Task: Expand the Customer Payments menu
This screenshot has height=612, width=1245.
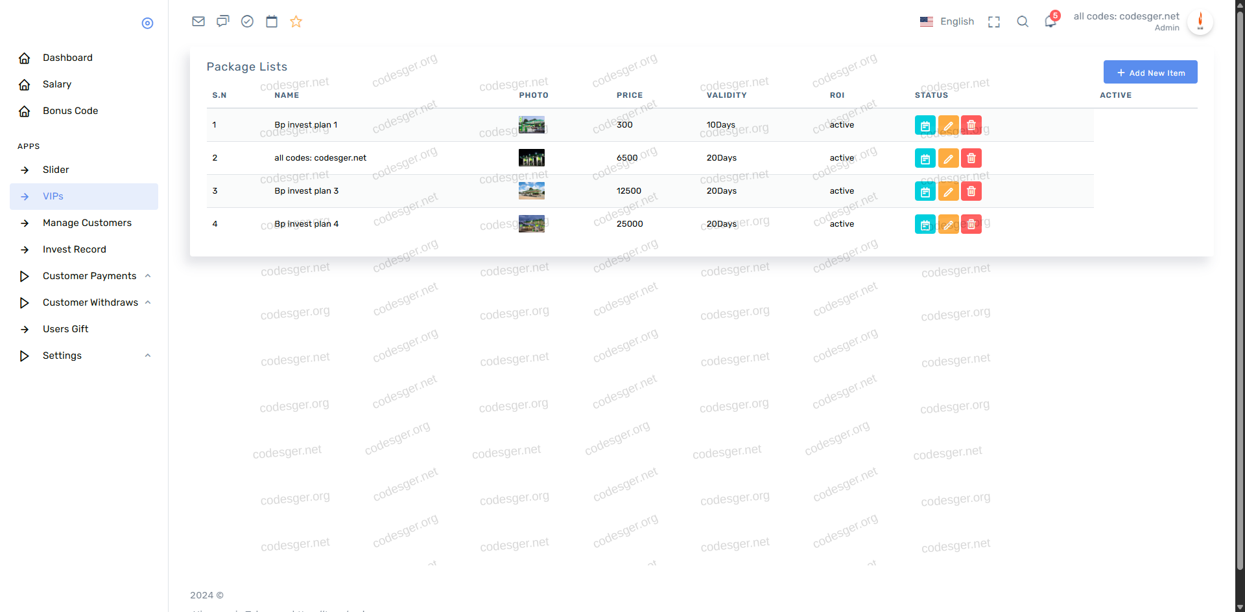Action: pyautogui.click(x=89, y=276)
